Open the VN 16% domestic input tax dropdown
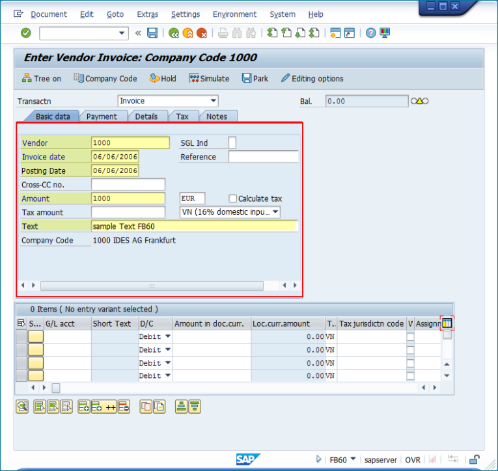 (275, 212)
